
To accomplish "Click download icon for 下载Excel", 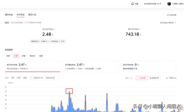I will tap(167, 78).
